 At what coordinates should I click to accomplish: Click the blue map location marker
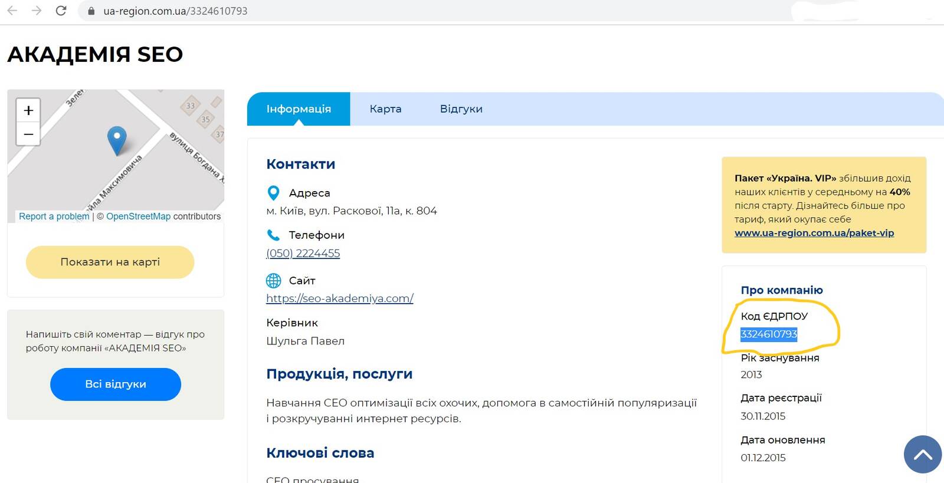coord(117,140)
